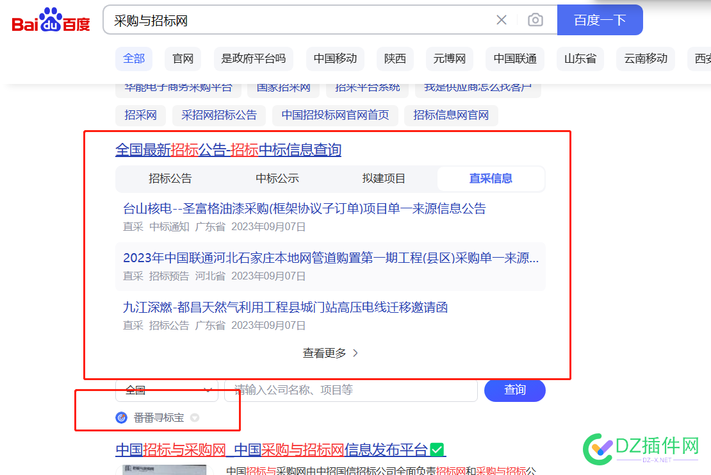Click the blue 查询 button
The width and height of the screenshot is (711, 475).
click(514, 390)
